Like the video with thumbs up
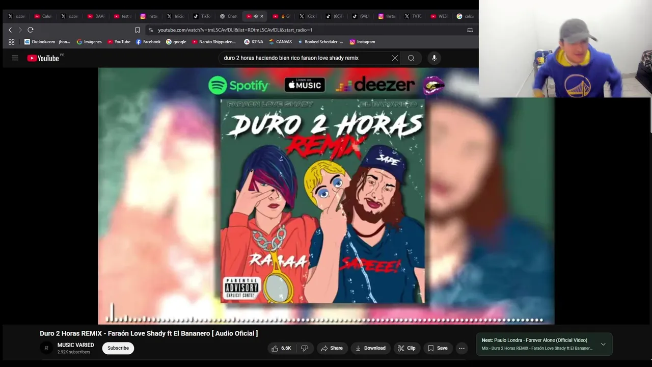Image resolution: width=652 pixels, height=367 pixels. (281, 348)
